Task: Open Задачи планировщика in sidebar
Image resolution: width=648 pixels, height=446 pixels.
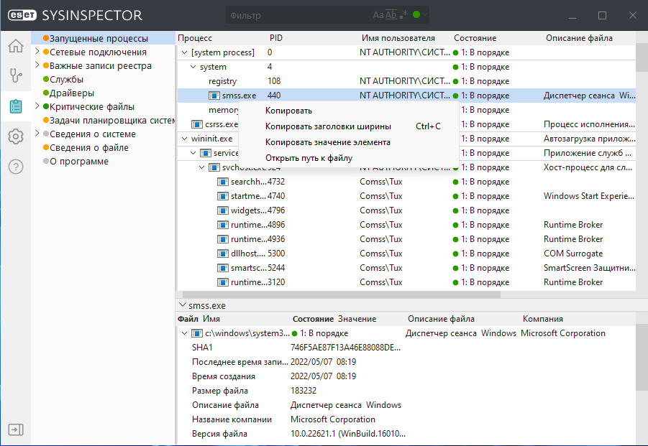Action: (x=112, y=121)
